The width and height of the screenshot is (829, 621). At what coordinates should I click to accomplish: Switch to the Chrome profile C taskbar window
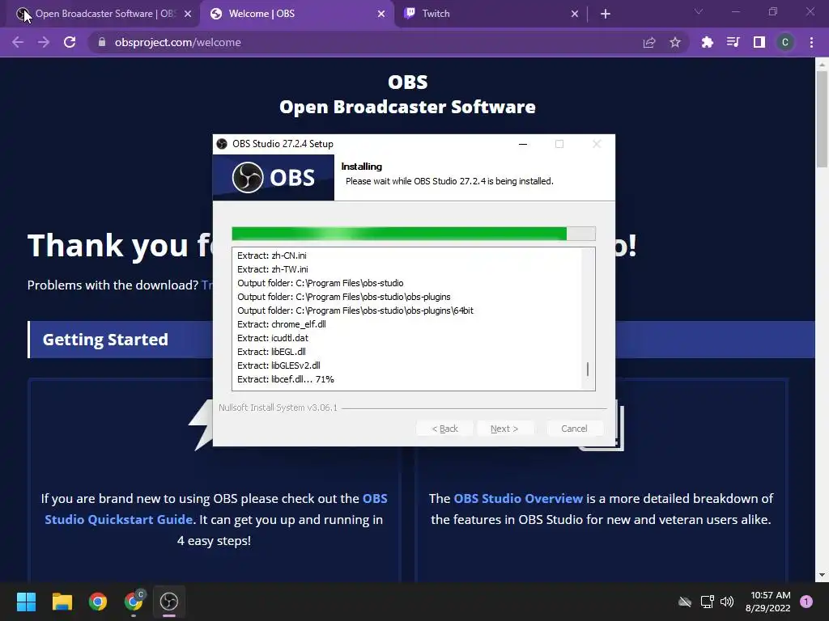134,602
